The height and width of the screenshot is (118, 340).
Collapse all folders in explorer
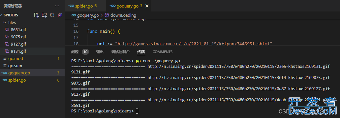pyautogui.click(x=60, y=15)
